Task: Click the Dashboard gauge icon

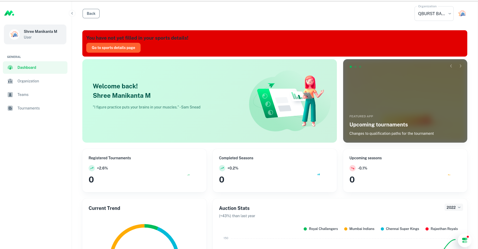Action: coord(10,68)
